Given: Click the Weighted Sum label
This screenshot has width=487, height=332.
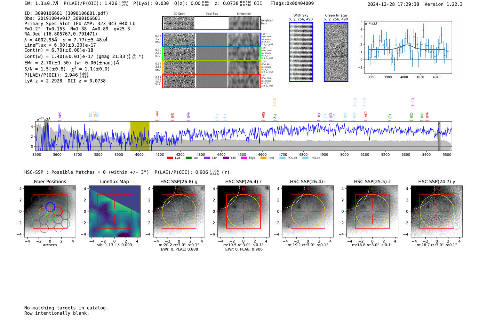Looking at the screenshot, I should tap(267, 22).
